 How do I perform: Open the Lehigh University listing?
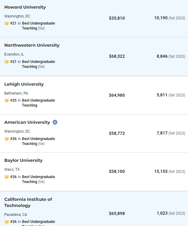point(24,84)
